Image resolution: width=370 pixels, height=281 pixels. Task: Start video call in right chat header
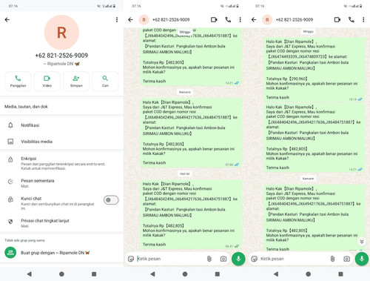tap(337, 20)
